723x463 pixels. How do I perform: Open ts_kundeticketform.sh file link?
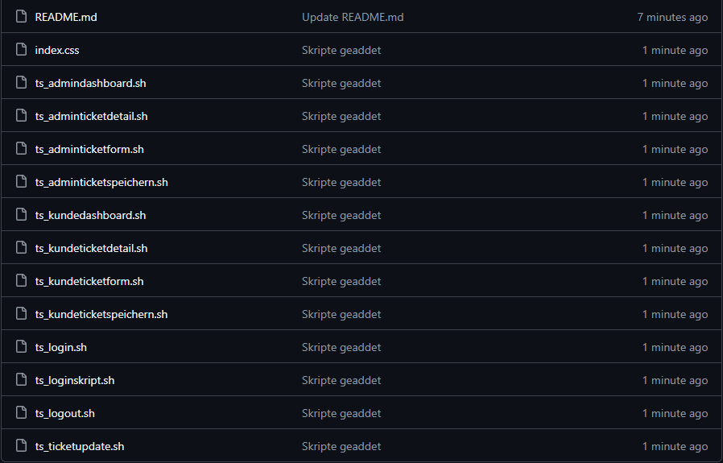point(89,281)
